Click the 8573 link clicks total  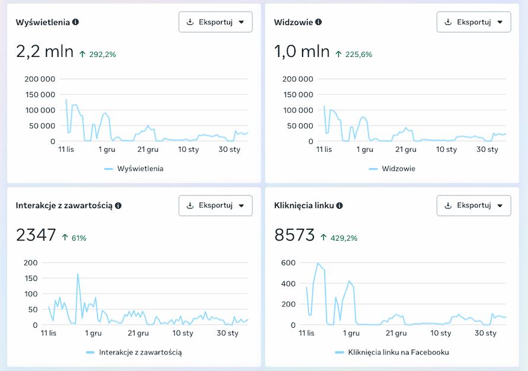pyautogui.click(x=294, y=235)
